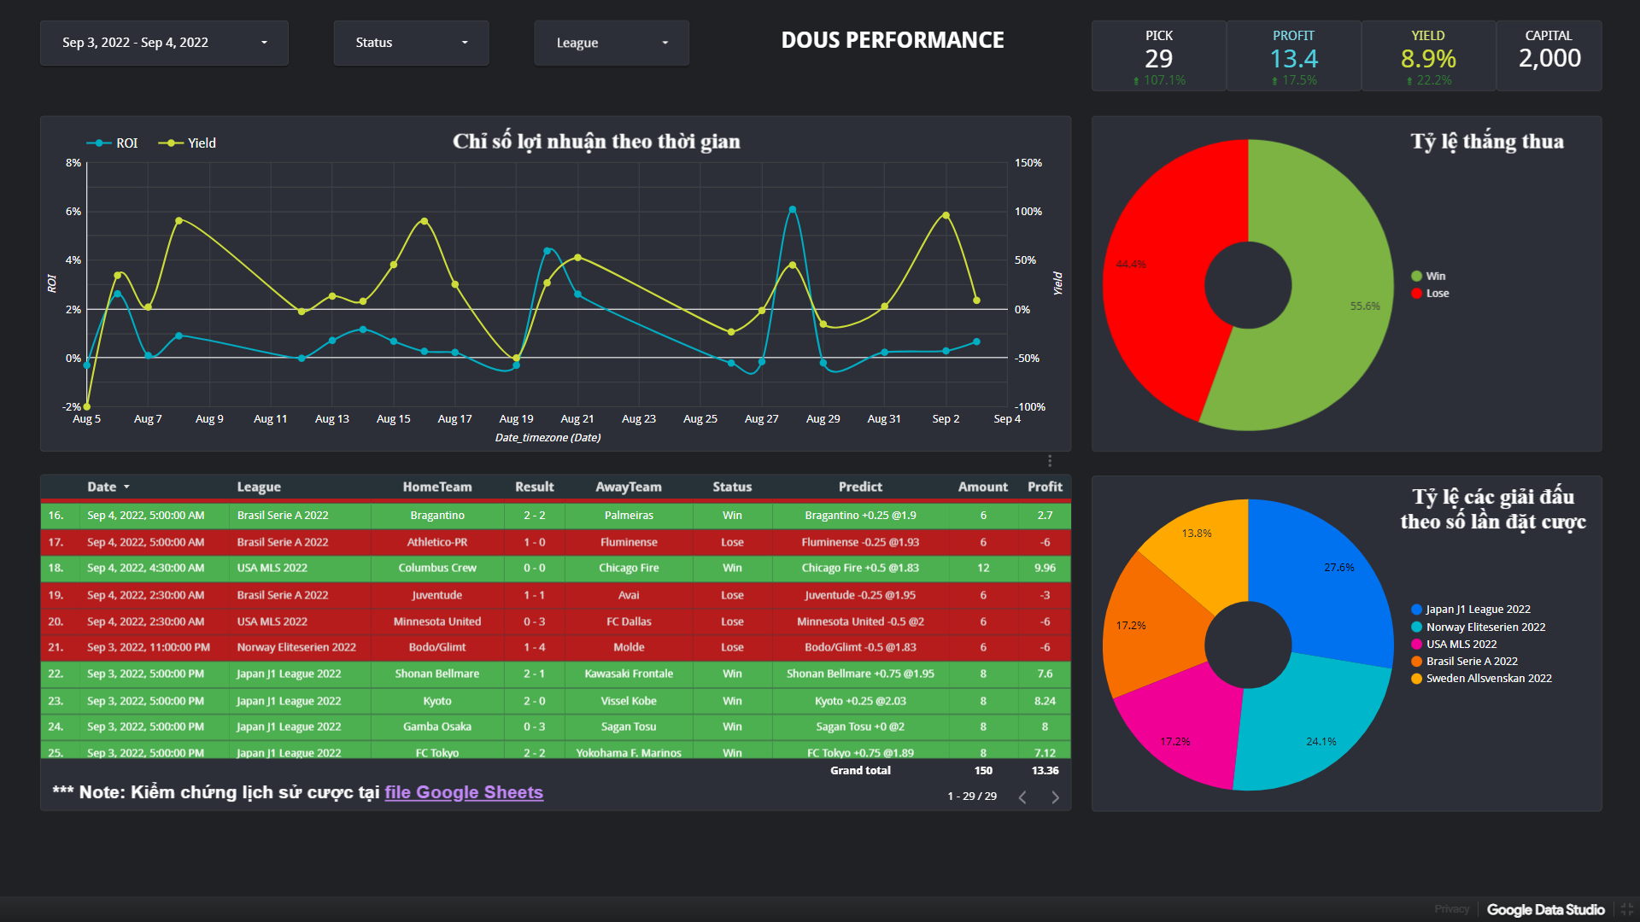Toggle the Win legend item in pie chart
The height and width of the screenshot is (922, 1640).
click(1428, 276)
